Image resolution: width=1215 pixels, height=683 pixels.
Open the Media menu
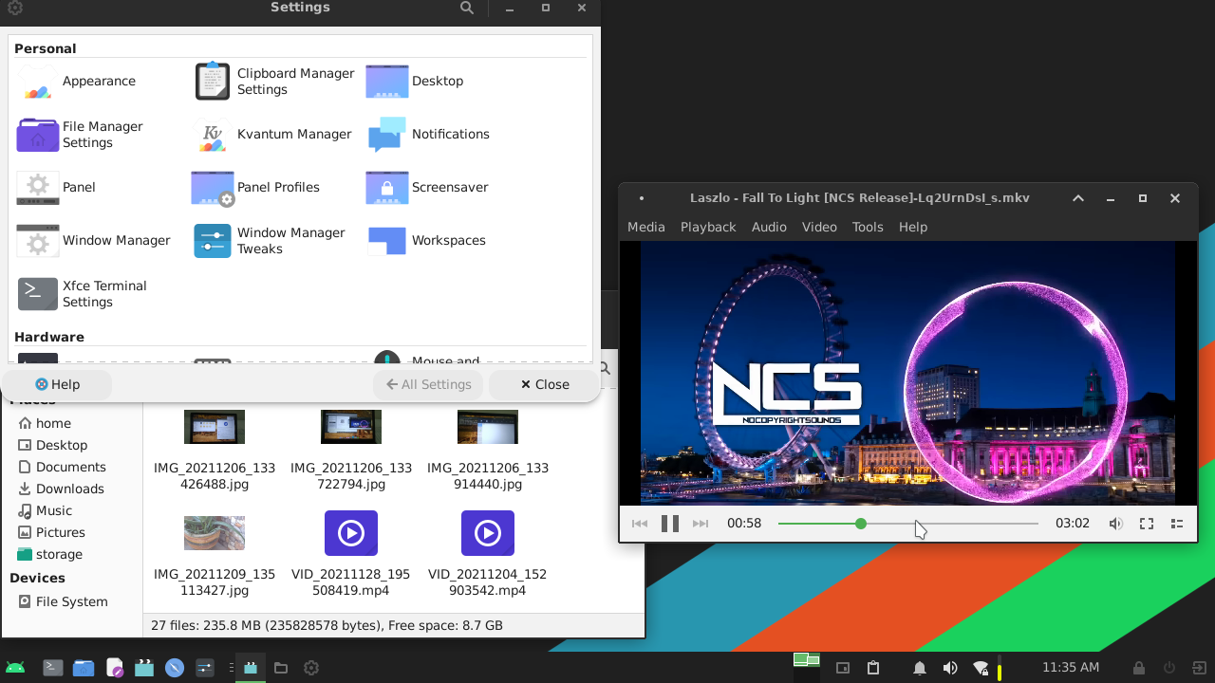[646, 227]
